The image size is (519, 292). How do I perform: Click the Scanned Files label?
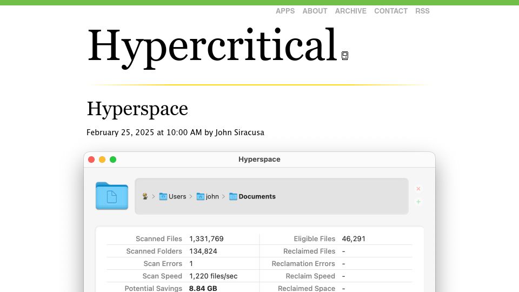[159, 238]
